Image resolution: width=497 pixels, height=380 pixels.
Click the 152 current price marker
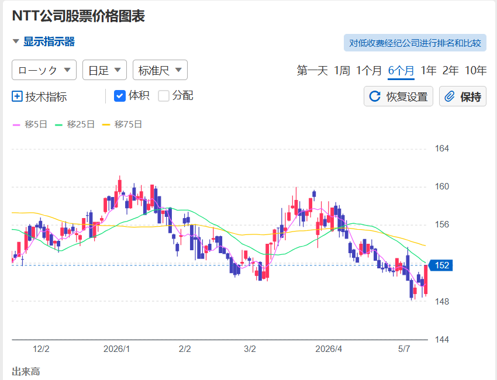tap(441, 265)
